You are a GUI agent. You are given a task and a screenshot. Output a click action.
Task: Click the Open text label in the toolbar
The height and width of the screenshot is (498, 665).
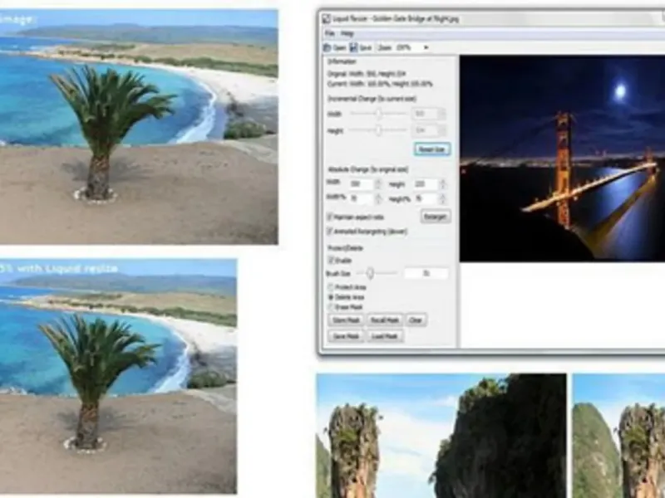pyautogui.click(x=339, y=48)
